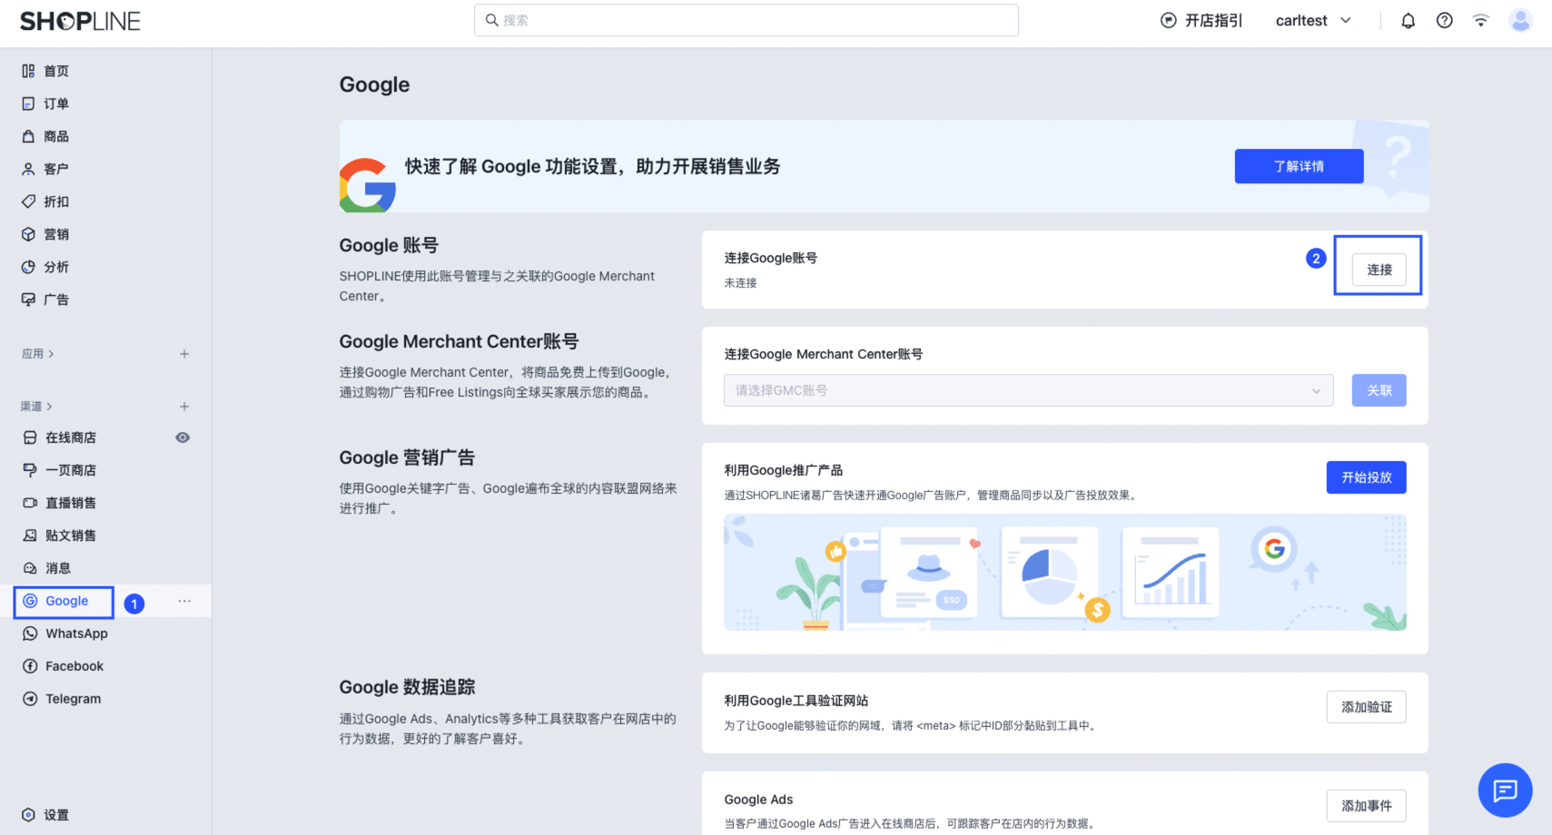This screenshot has height=835, width=1552.
Task: Click the Facebook icon in sidebar
Action: tap(30, 666)
